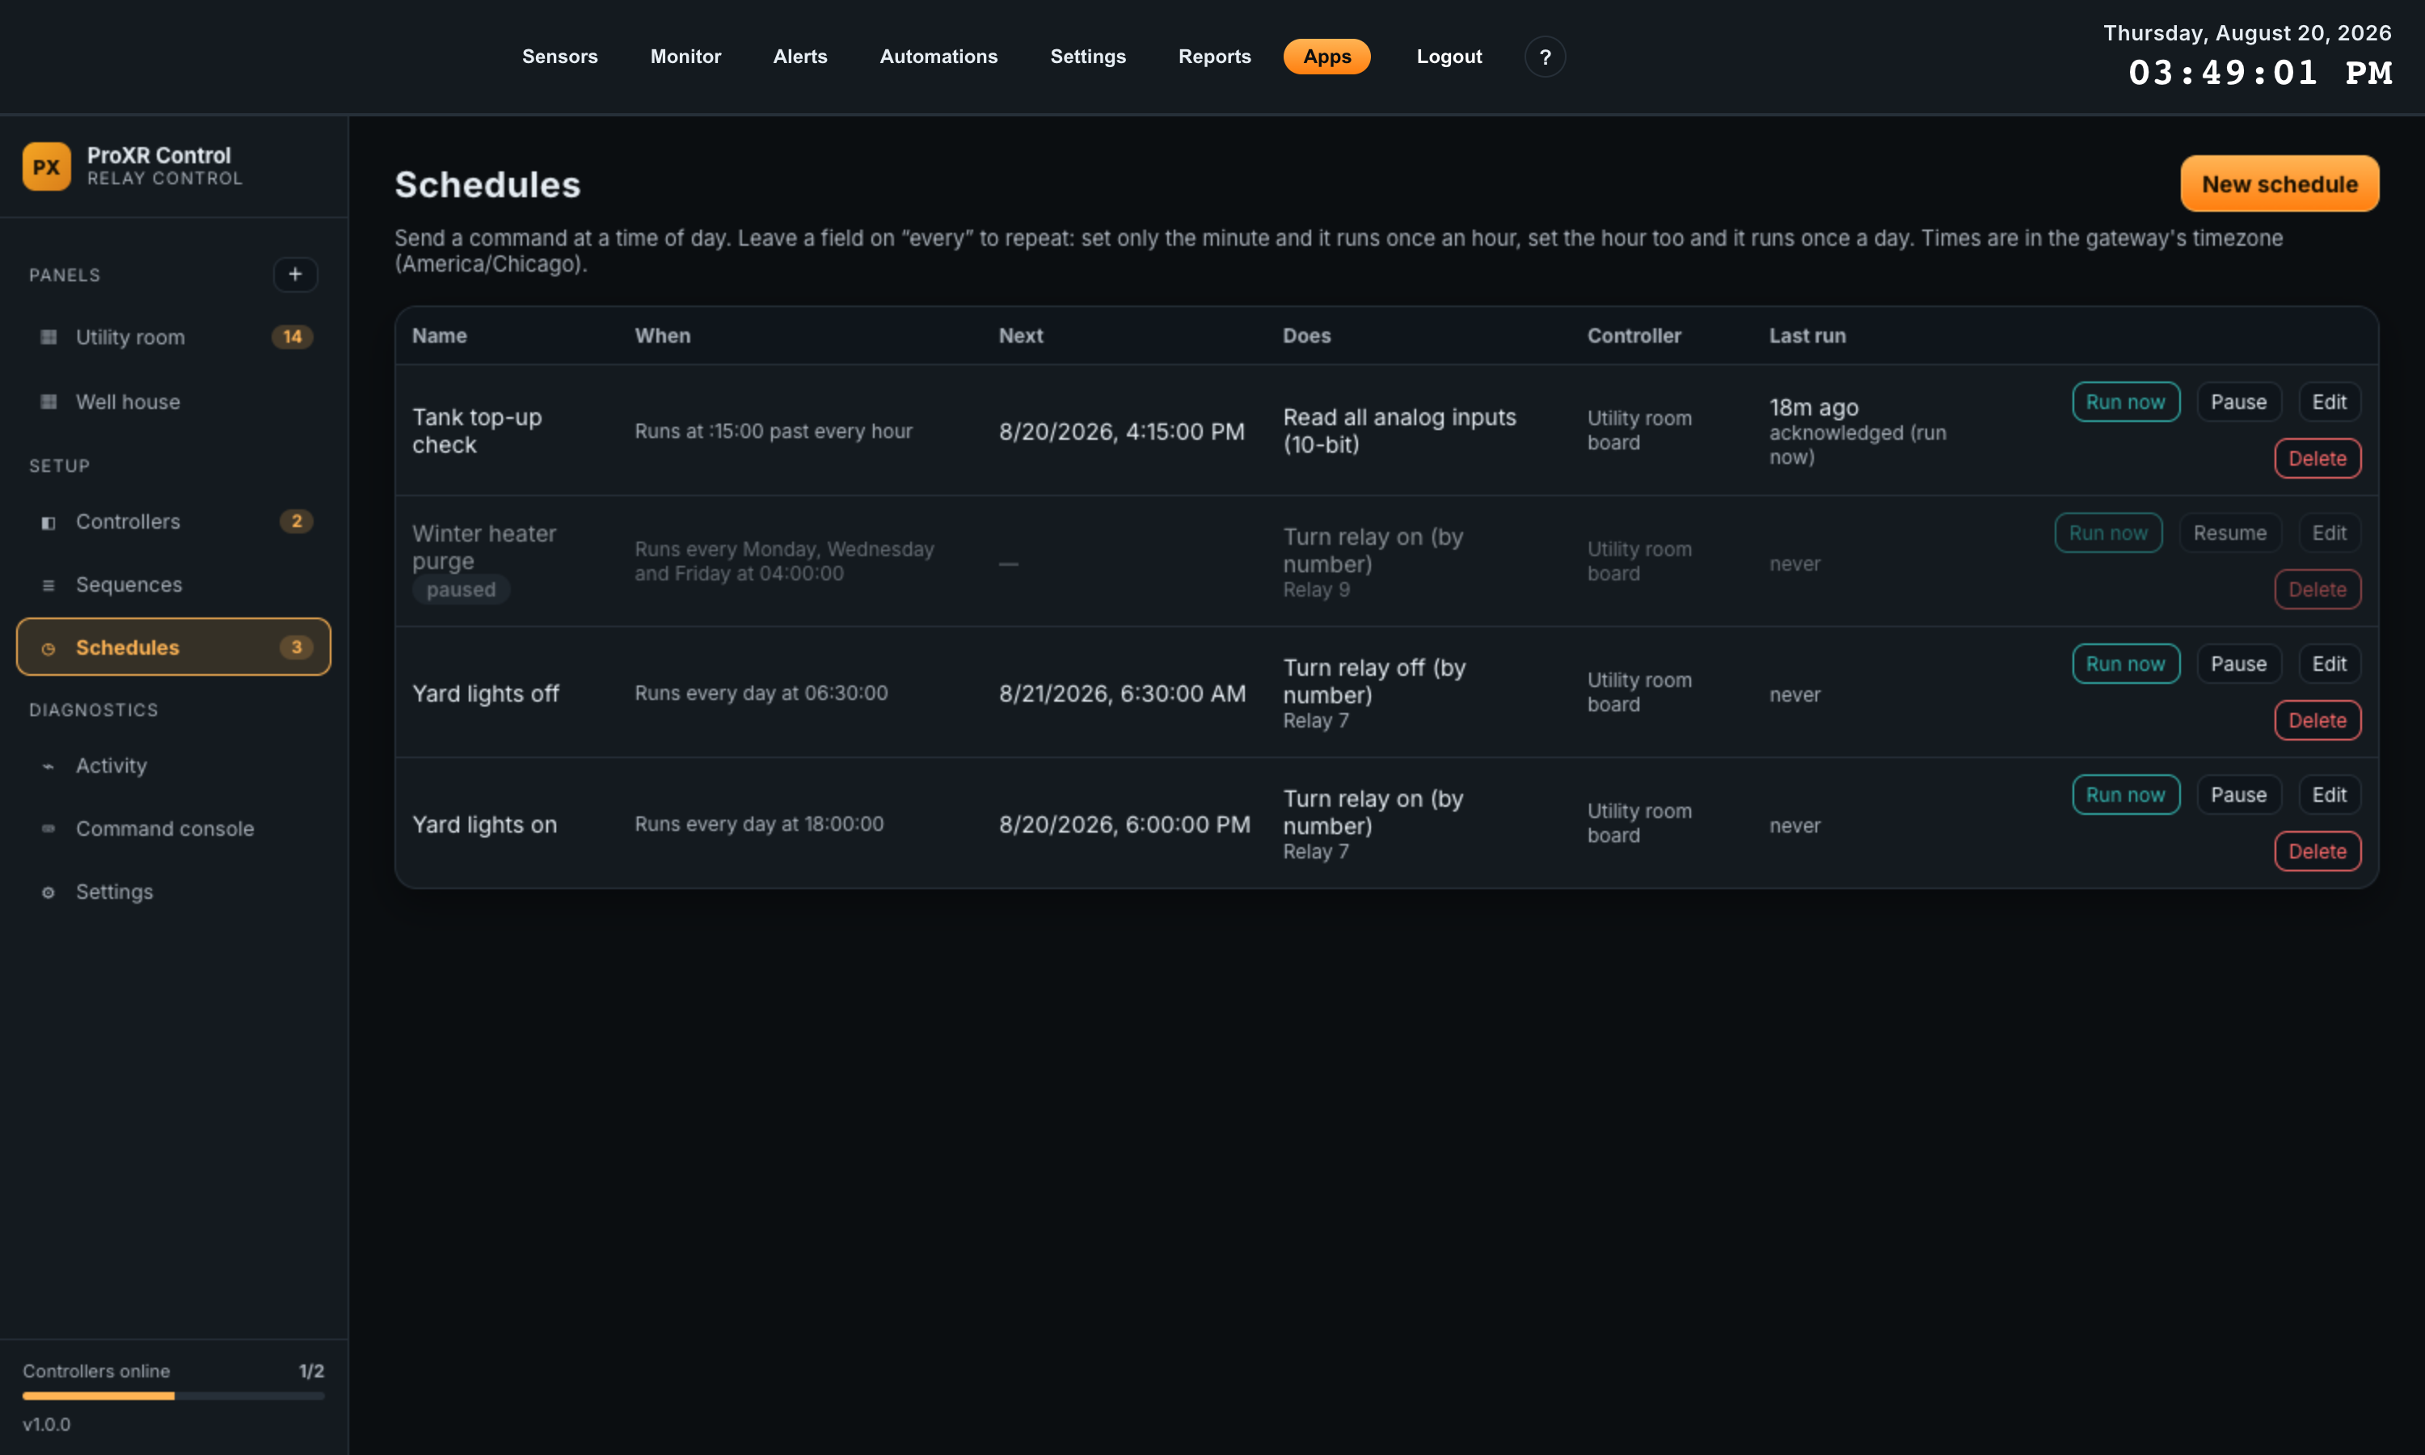Screen dimensions: 2425x1455
Task: Open the Monitor nav item
Action: point(685,57)
